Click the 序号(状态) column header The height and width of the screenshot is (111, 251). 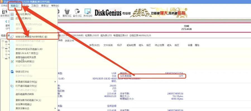point(94,45)
